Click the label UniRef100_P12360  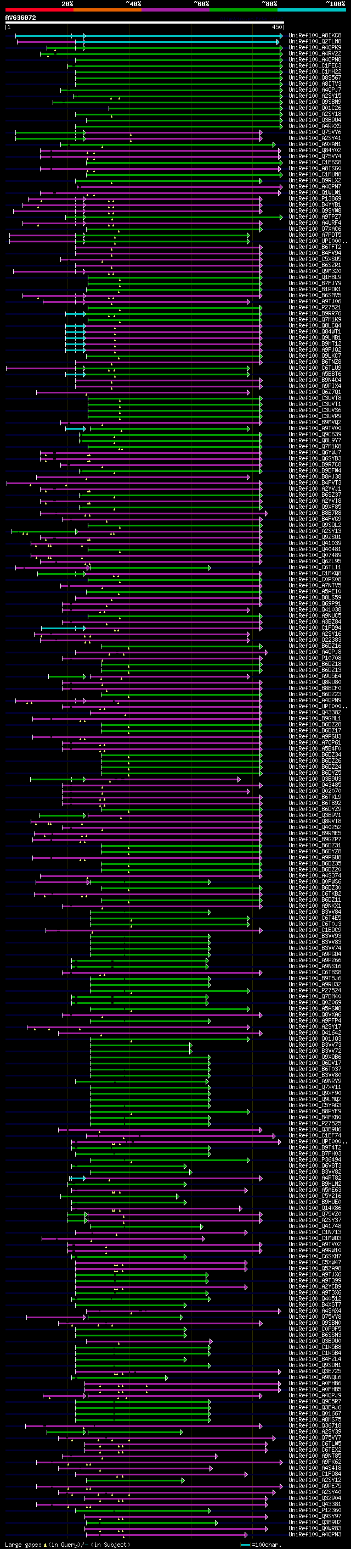tap(315, 1510)
